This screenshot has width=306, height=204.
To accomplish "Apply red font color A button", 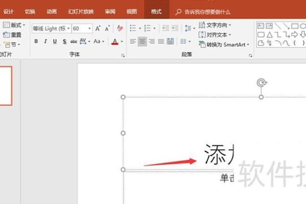I will [115, 41].
